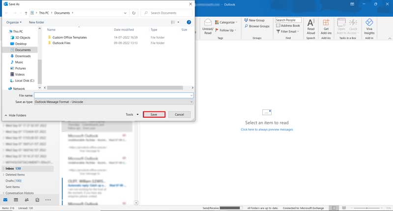Image resolution: width=393 pixels, height=211 pixels.
Task: Click This PC in the address breadcrumb
Action: click(x=44, y=13)
